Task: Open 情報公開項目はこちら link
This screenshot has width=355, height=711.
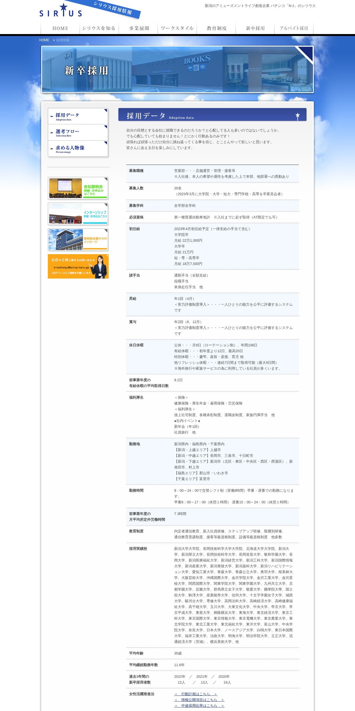Action: 199,700
